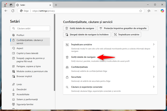Click the Accesibilitate icon
Screen dimensions: 167x111
tap(13, 95)
